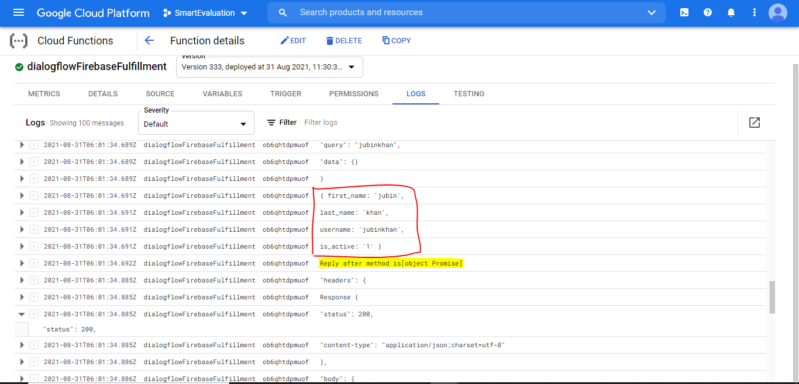Open the user account avatar
The height and width of the screenshot is (384, 799).
[x=778, y=12]
